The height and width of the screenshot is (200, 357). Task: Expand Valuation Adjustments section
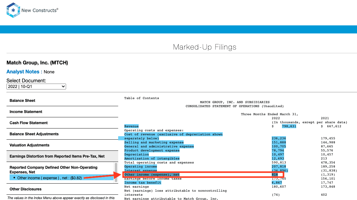pyautogui.click(x=62, y=145)
